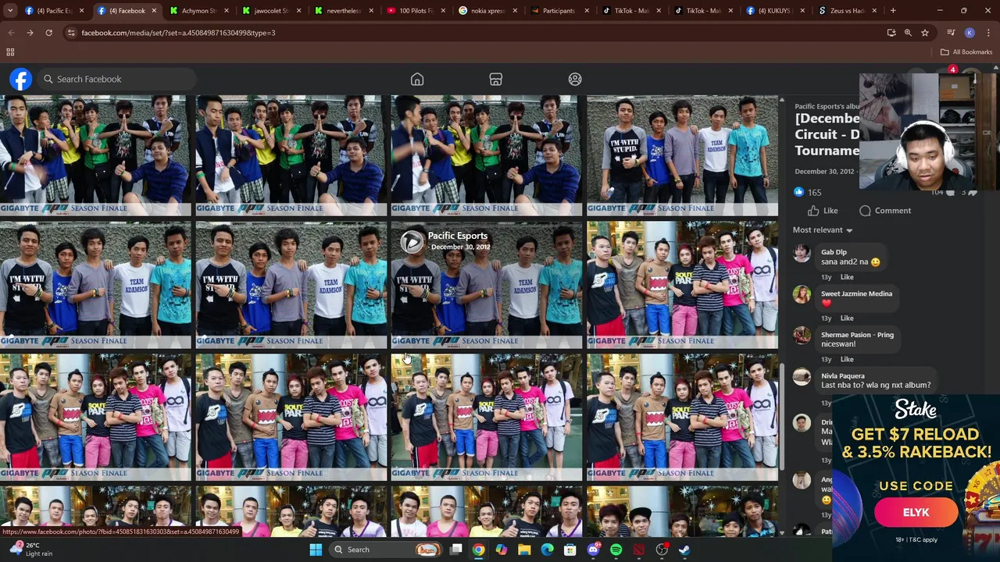Screen dimensions: 1000x562
Task: Open the South Park shirt photo ending second row
Action: point(682,285)
